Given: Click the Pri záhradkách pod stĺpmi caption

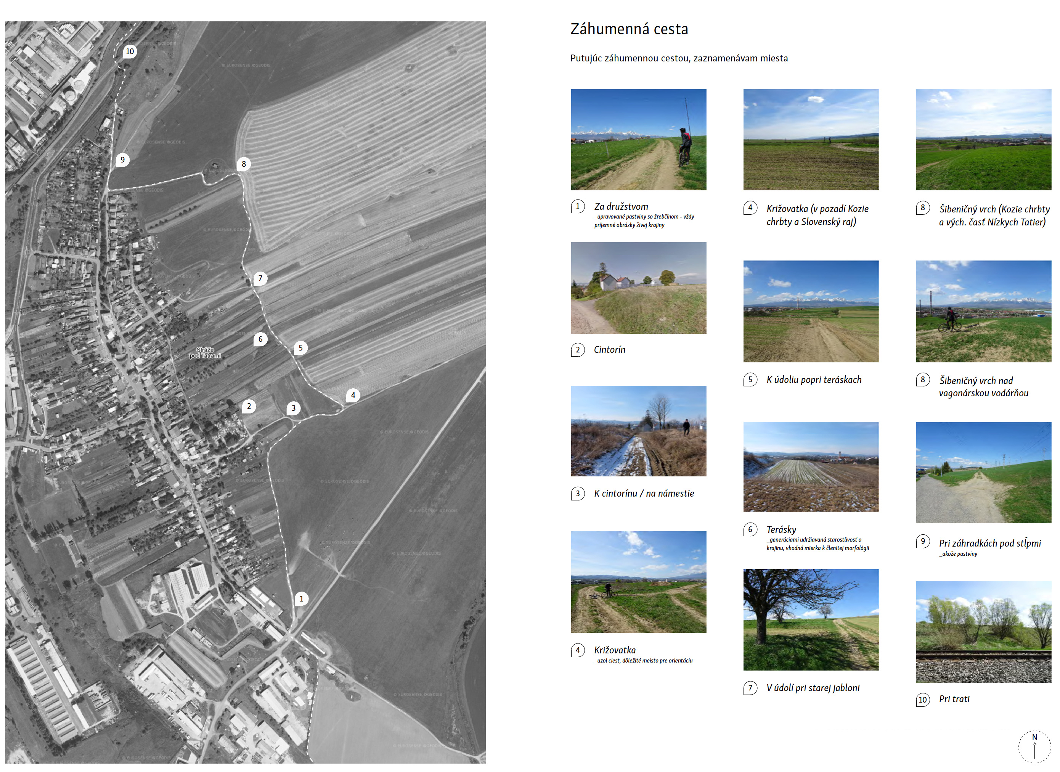Looking at the screenshot, I should [x=990, y=543].
